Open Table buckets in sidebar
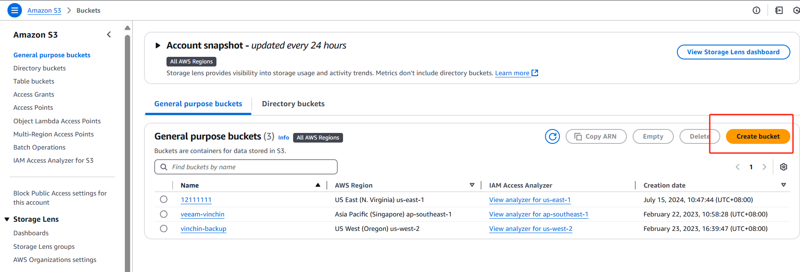This screenshot has width=800, height=272. pyautogui.click(x=34, y=81)
